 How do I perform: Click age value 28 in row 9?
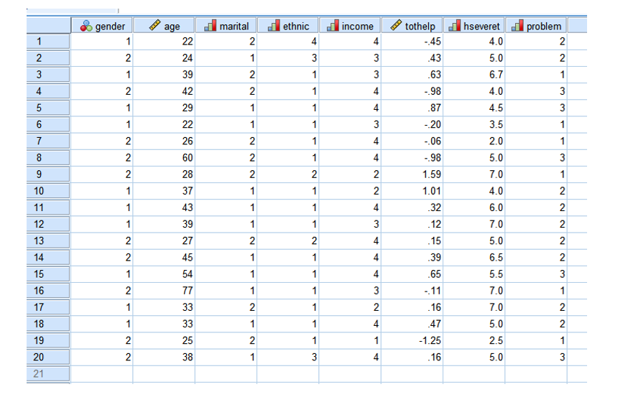coord(188,174)
